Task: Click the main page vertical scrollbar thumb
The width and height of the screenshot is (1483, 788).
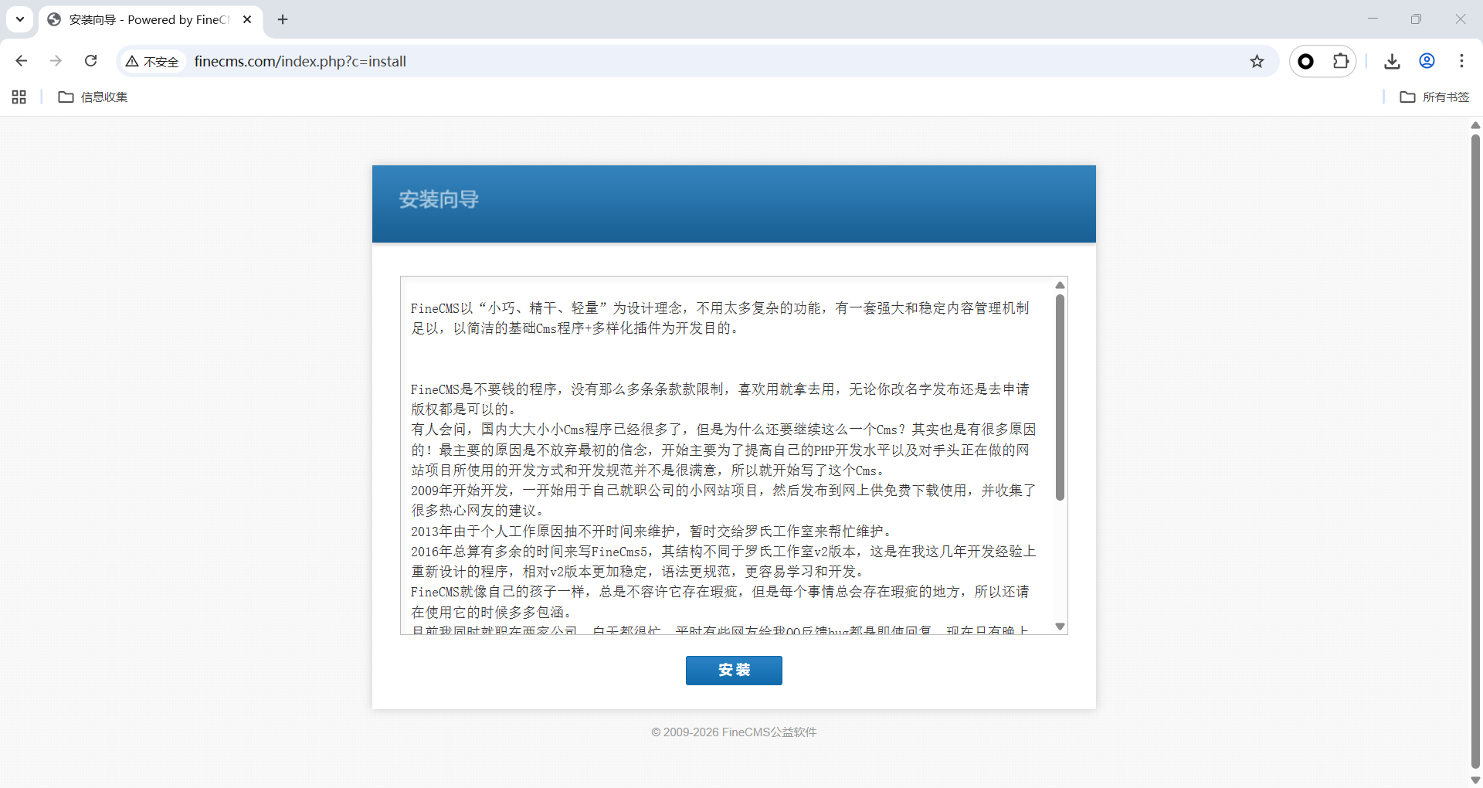Action: coord(1475,452)
